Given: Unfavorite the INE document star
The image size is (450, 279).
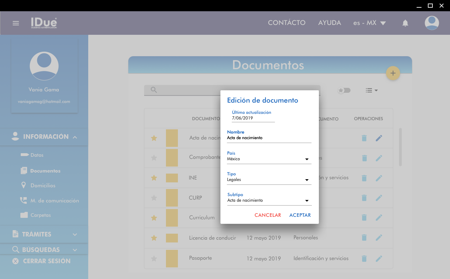Looking at the screenshot, I should click(x=154, y=178).
